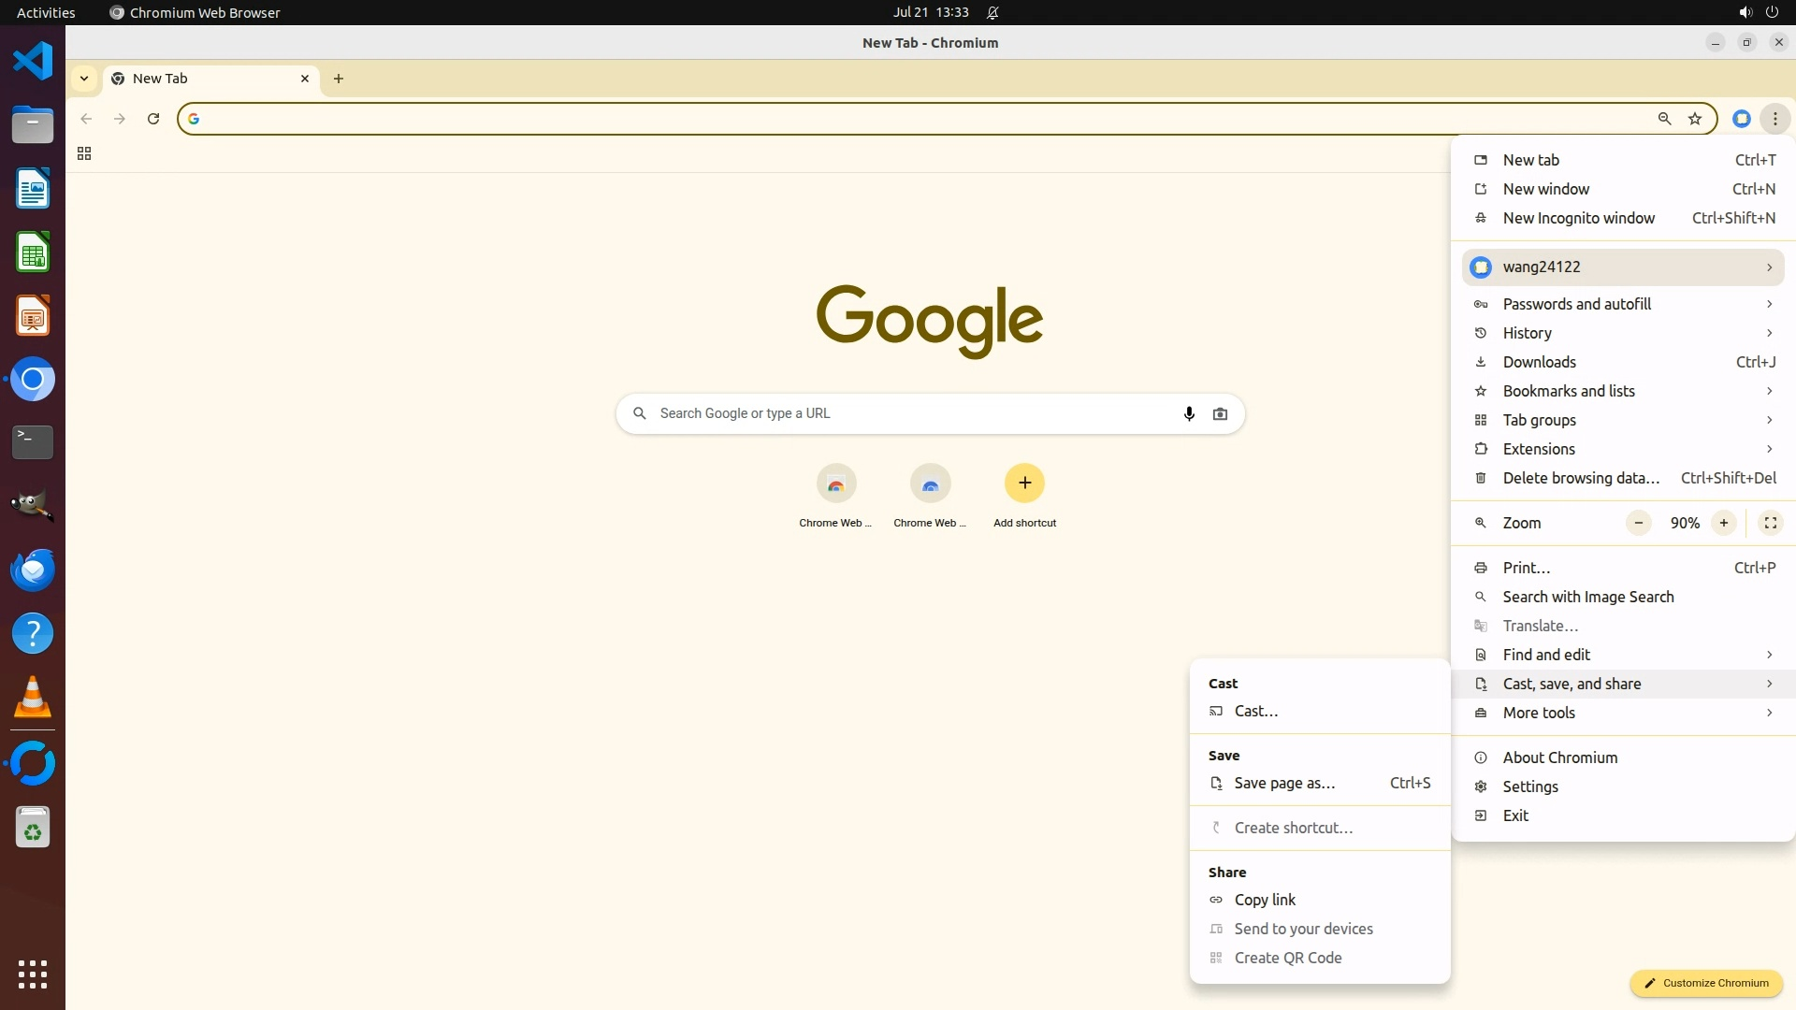Reload the page with refresh icon

153,119
